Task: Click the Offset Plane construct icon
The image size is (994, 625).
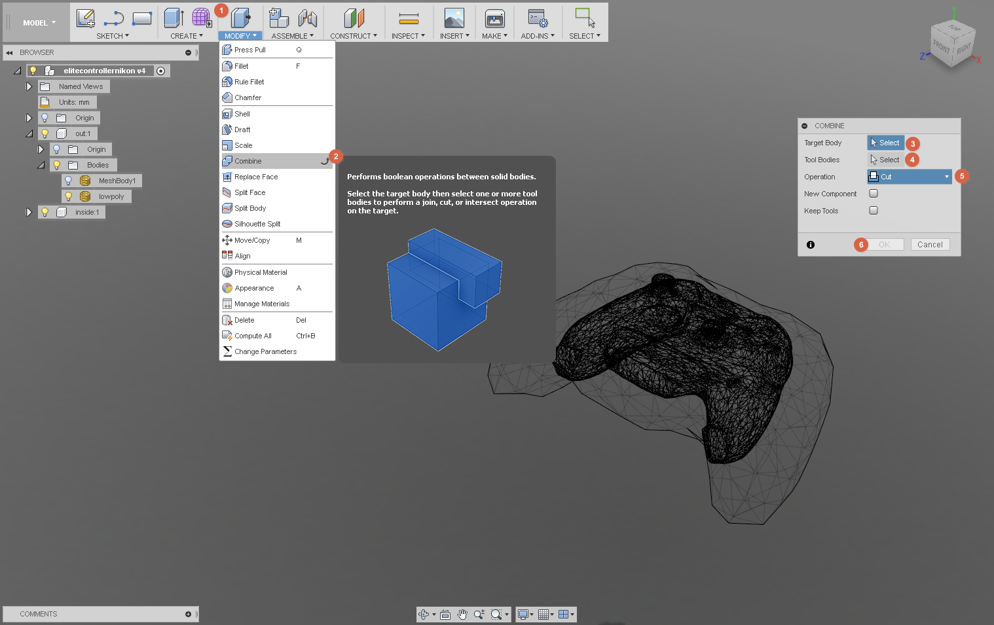Action: tap(354, 18)
